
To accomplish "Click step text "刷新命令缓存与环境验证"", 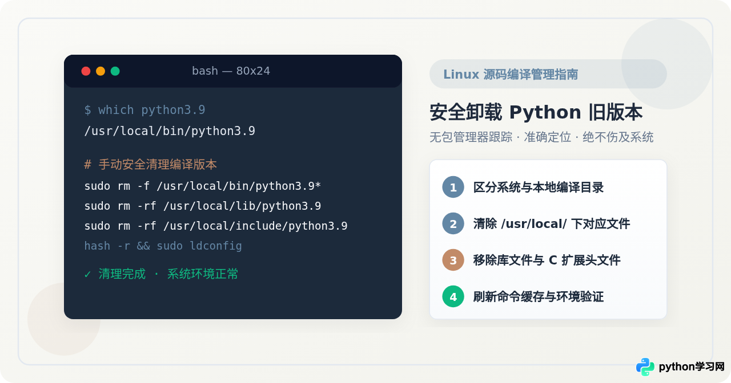I will (539, 296).
